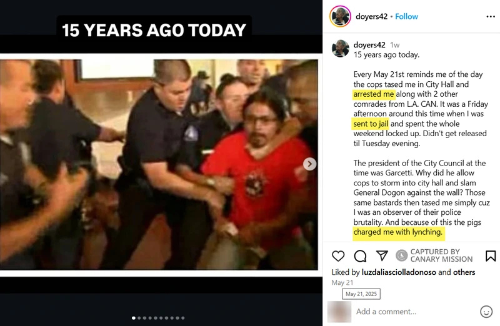Screen dimensions: 500x326
Task: Open comments via speech bubble icon
Action: (360, 256)
